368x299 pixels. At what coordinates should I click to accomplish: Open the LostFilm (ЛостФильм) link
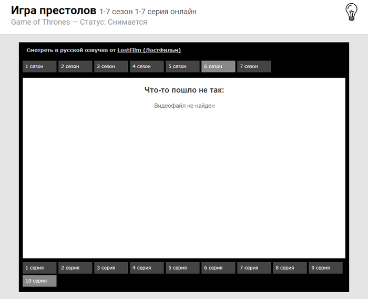[149, 50]
